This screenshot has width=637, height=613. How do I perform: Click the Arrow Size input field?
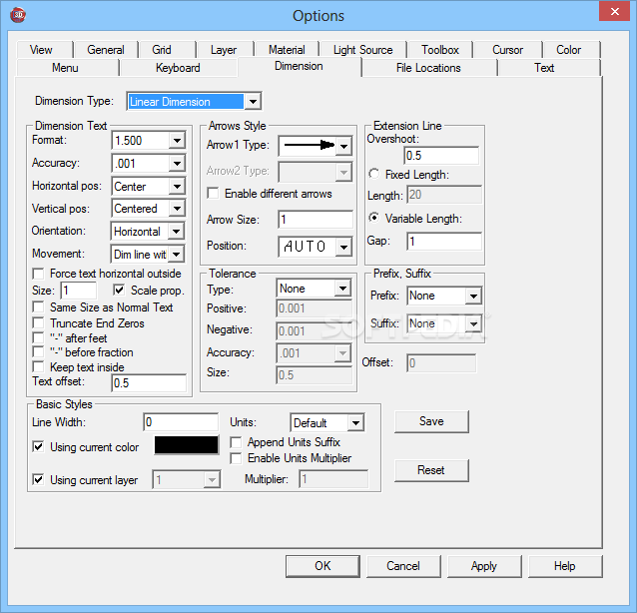point(316,220)
